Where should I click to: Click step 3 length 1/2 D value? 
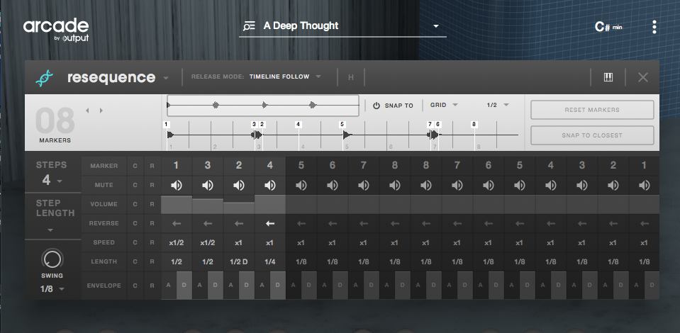click(x=238, y=262)
